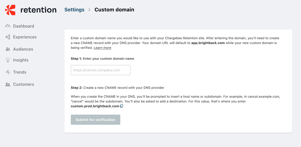Image resolution: width=301 pixels, height=147 pixels.
Task: Click the breadcrumb chevron separator
Action: tap(89, 10)
